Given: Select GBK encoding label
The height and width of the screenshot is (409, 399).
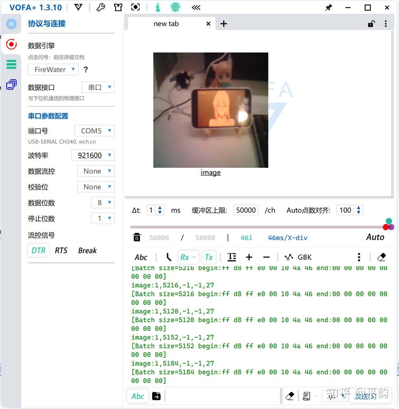Looking at the screenshot, I should point(304,257).
